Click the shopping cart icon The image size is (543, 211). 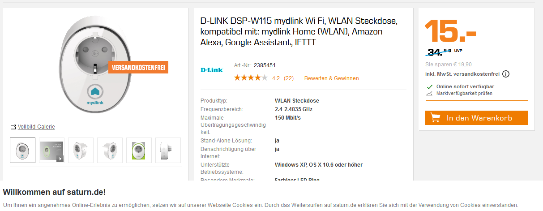(x=435, y=118)
